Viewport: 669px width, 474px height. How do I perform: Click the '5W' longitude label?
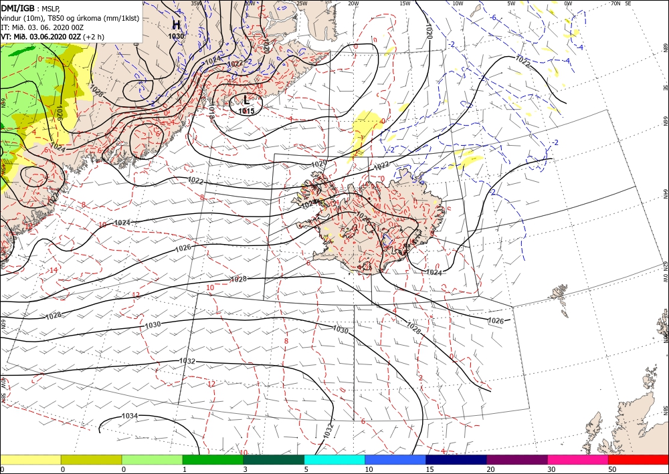(x=511, y=3)
